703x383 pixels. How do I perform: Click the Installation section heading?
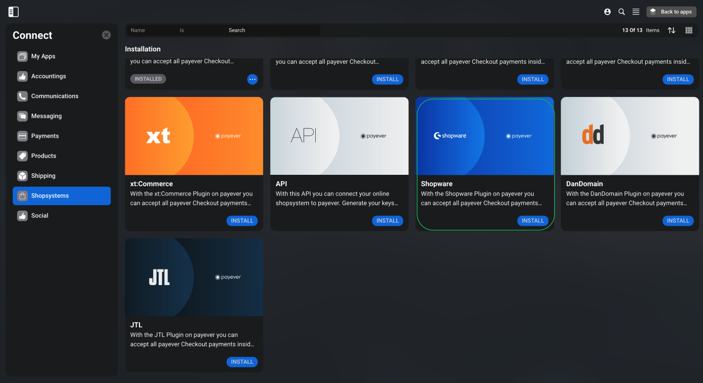coord(142,49)
